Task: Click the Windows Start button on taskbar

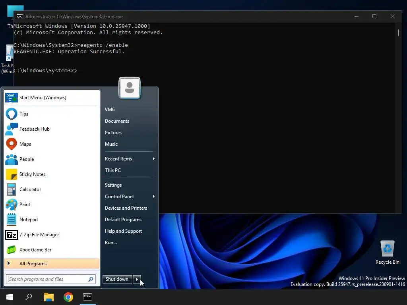Action: pyautogui.click(x=10, y=297)
